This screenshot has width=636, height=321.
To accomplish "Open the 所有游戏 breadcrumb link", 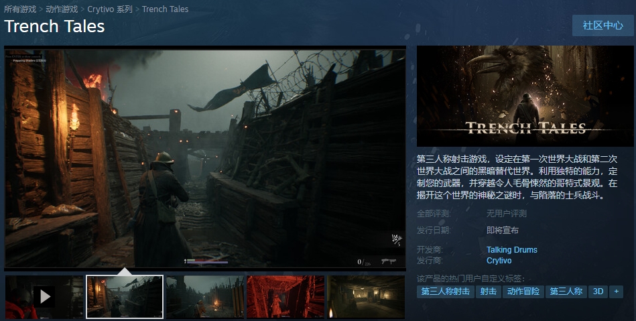I will [x=20, y=9].
